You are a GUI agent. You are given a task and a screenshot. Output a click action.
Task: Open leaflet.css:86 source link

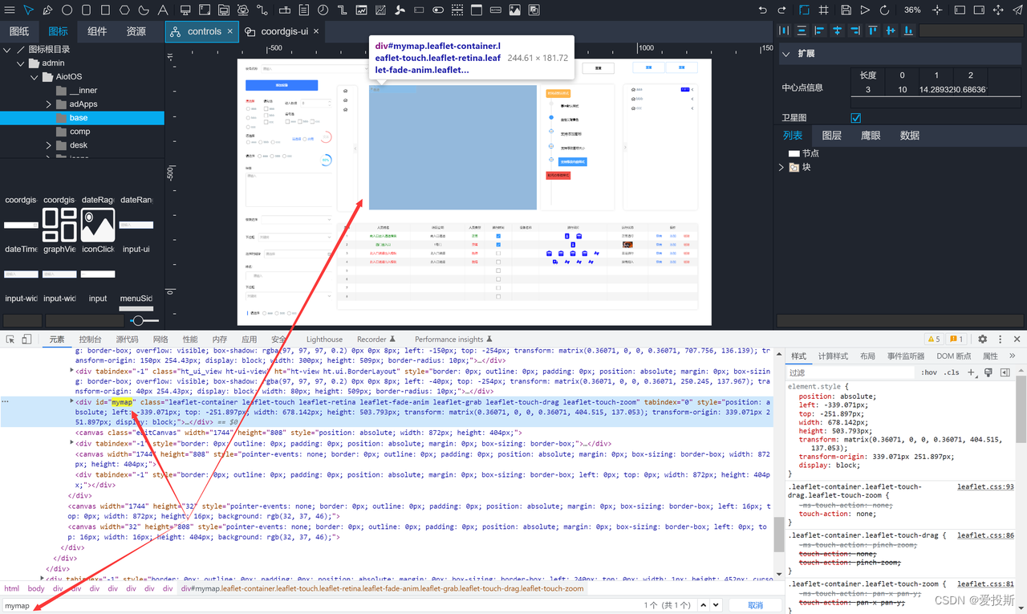pos(985,535)
